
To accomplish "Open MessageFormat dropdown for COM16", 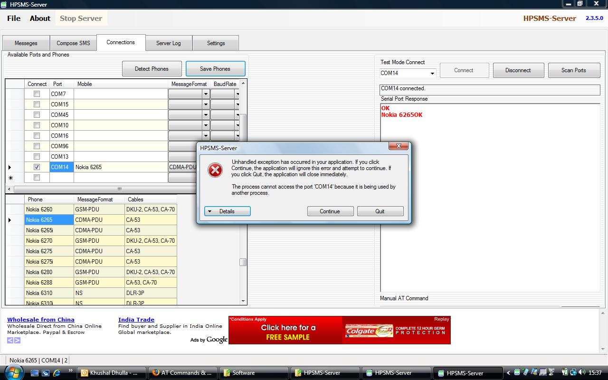I will click(x=206, y=136).
